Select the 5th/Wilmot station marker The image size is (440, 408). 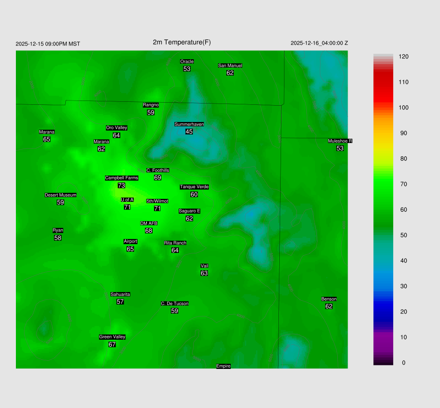157,201
